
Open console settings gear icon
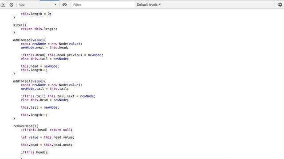(280, 5)
